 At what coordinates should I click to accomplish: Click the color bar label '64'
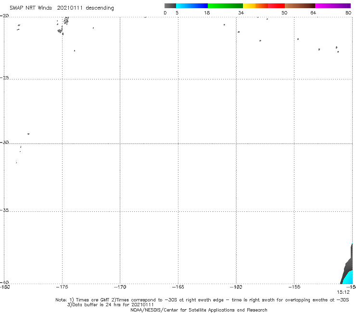pos(313,13)
